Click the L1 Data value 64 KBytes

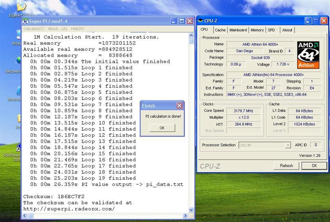[304, 111]
